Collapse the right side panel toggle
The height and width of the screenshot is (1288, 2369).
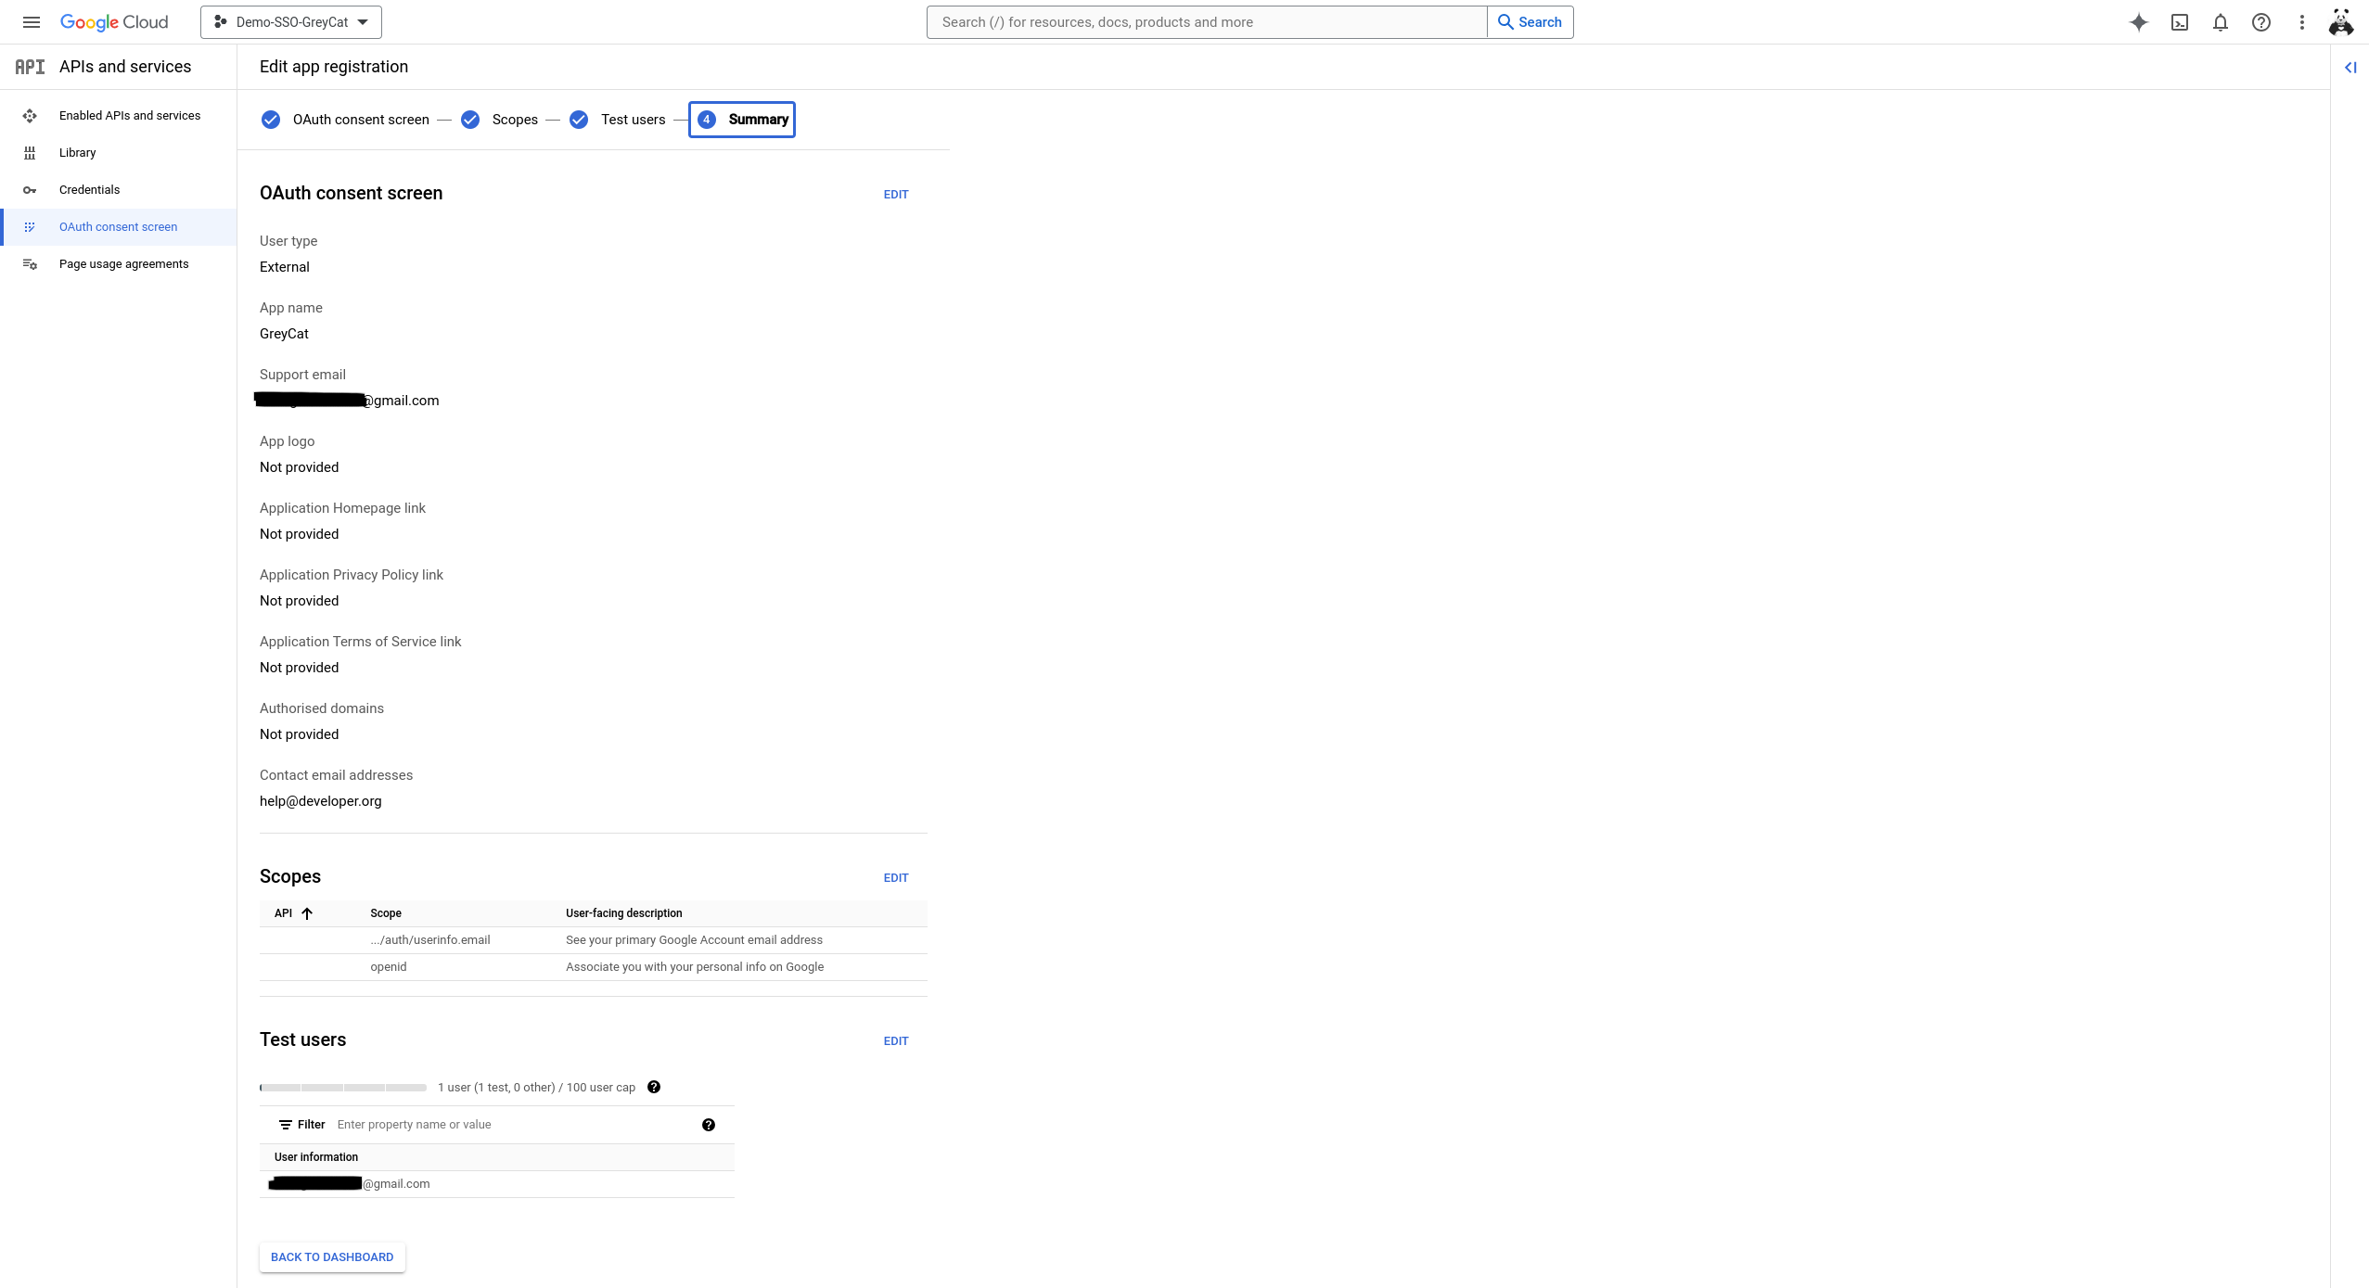(2350, 67)
